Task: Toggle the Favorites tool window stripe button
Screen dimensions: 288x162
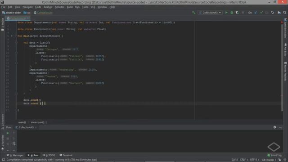Action: 3,142
